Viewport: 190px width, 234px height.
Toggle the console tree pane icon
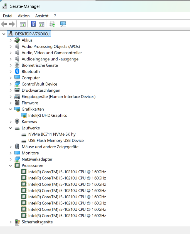pos(23,24)
